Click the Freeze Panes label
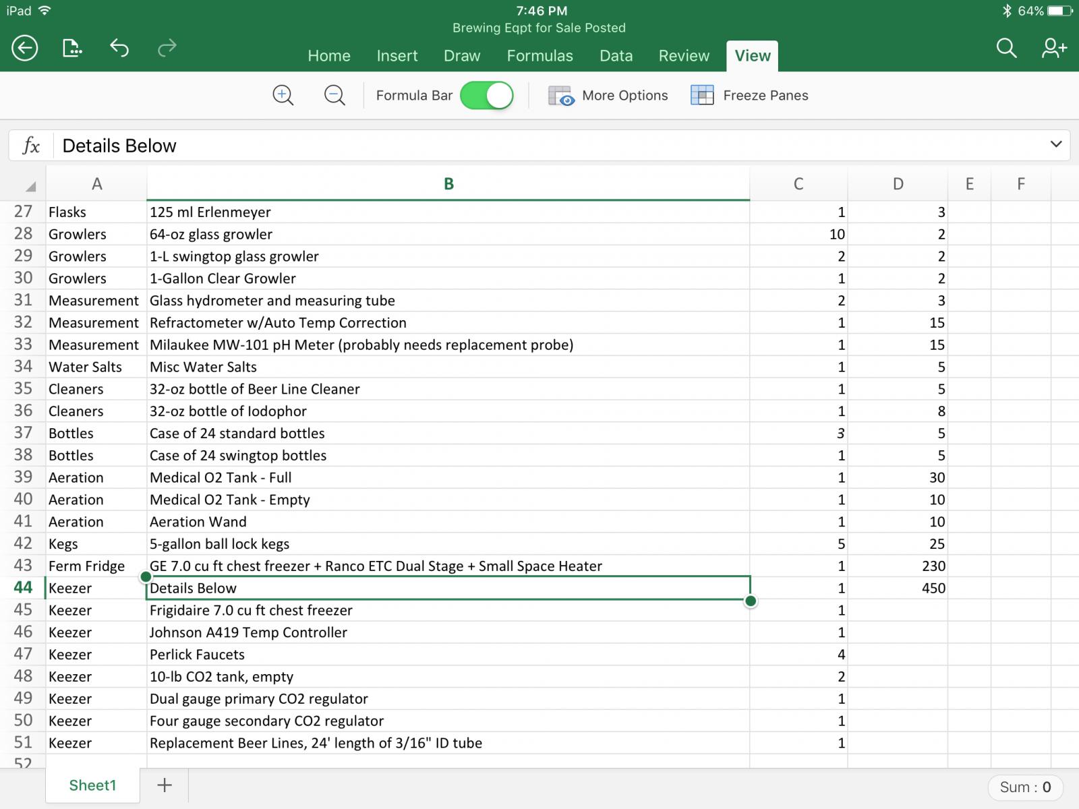The height and width of the screenshot is (809, 1079). point(765,96)
